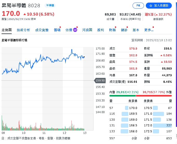This screenshot has width=177, height=144.
Task: Click the ask price 172.5 row
Action: (158, 131)
